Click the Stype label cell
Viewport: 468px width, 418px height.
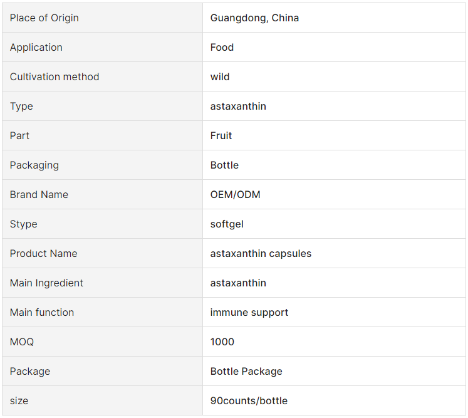pos(102,224)
